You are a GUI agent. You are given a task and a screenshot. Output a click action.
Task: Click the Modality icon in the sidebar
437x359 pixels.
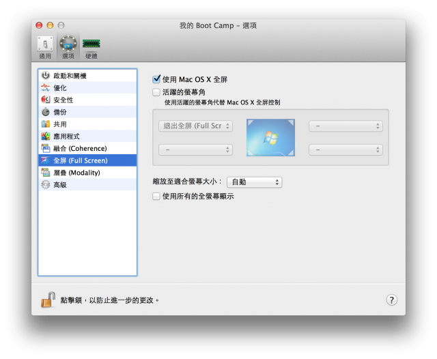tap(46, 173)
